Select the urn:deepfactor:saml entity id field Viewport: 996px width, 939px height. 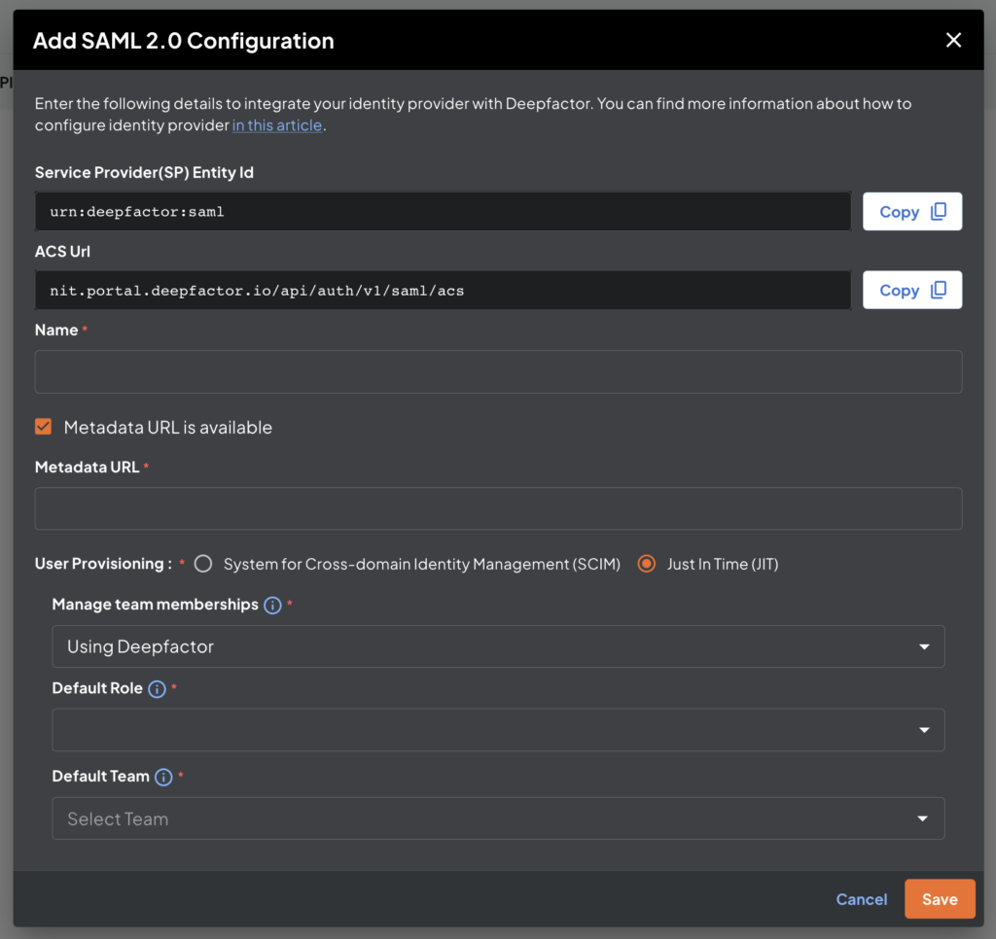[x=443, y=211]
